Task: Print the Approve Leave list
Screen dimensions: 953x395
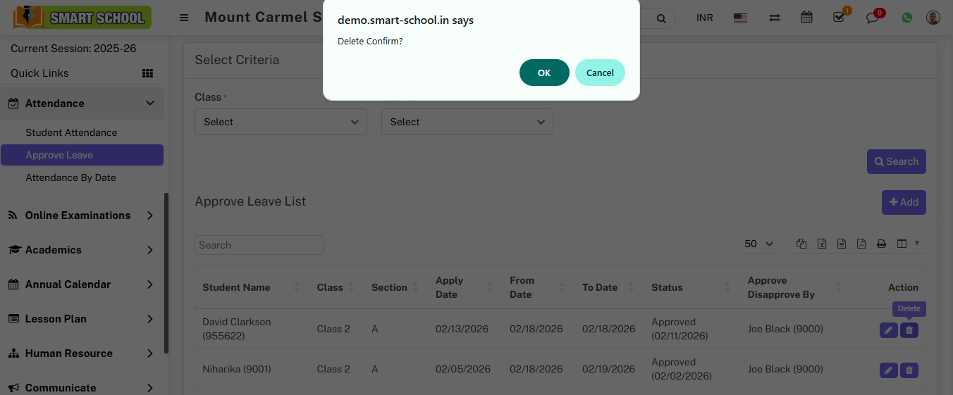Action: tap(881, 244)
